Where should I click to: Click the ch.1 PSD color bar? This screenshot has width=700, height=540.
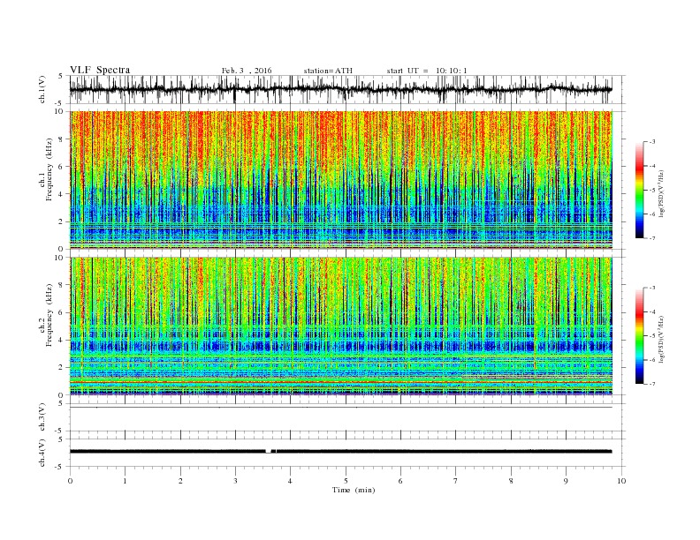[639, 191]
